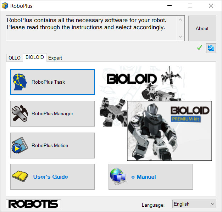Click the green checkmark status icon
Viewport: 222px width, 212px height.
[x=199, y=48]
